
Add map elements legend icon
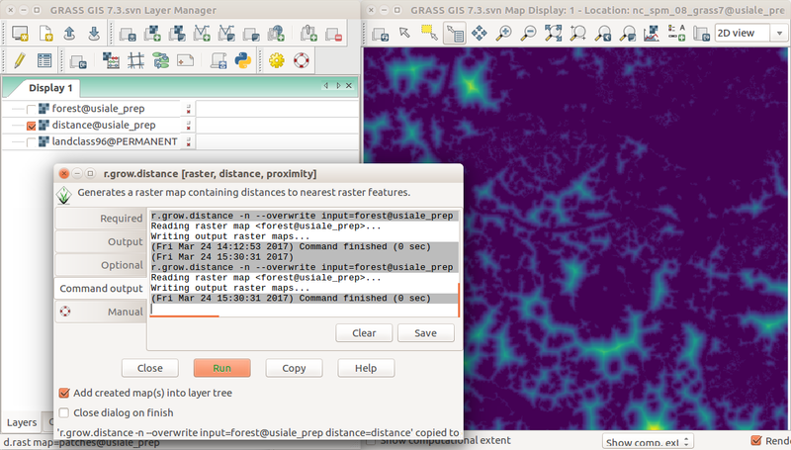[676, 34]
